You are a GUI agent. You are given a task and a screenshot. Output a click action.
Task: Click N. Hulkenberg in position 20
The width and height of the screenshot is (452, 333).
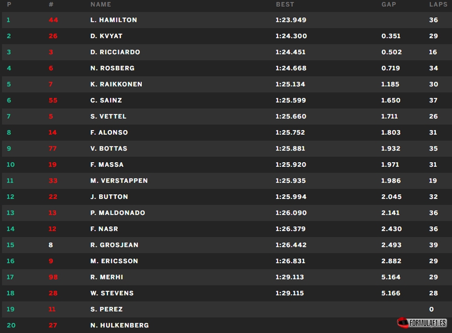pos(119,325)
